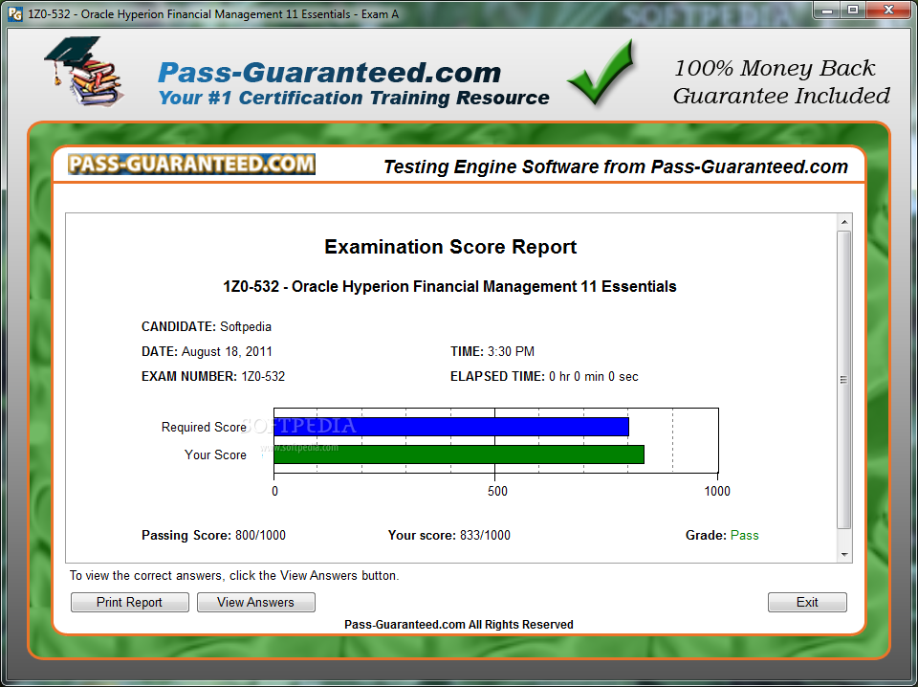
Task: Click 'Required Score' chart label
Action: coord(204,427)
